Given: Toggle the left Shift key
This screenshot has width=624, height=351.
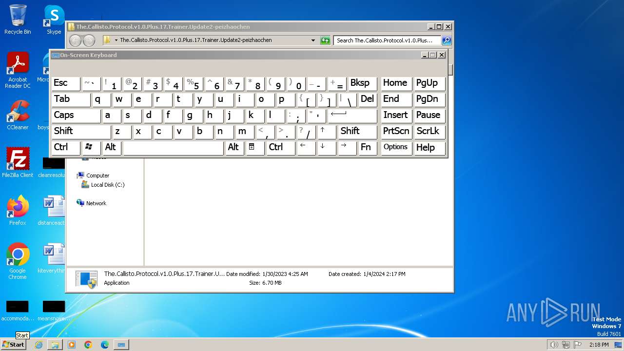Looking at the screenshot, I should (81, 132).
